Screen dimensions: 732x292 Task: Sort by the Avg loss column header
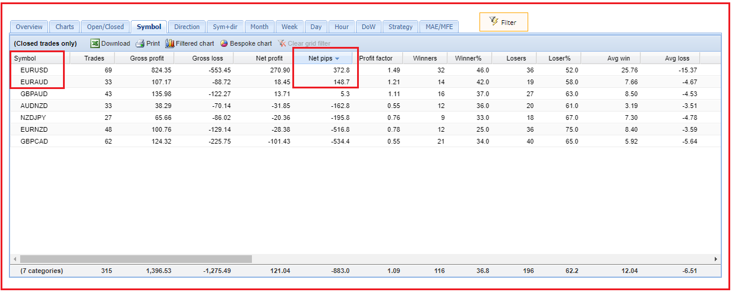[670, 58]
